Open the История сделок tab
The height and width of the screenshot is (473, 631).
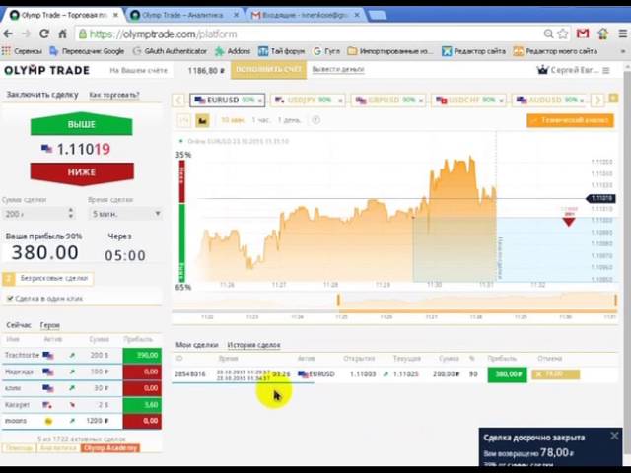(253, 345)
